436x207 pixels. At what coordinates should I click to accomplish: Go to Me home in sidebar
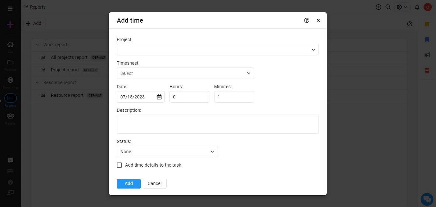click(x=10, y=47)
